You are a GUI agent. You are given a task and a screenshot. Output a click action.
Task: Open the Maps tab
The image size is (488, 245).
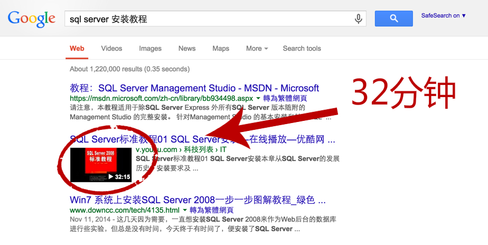tap(221, 49)
